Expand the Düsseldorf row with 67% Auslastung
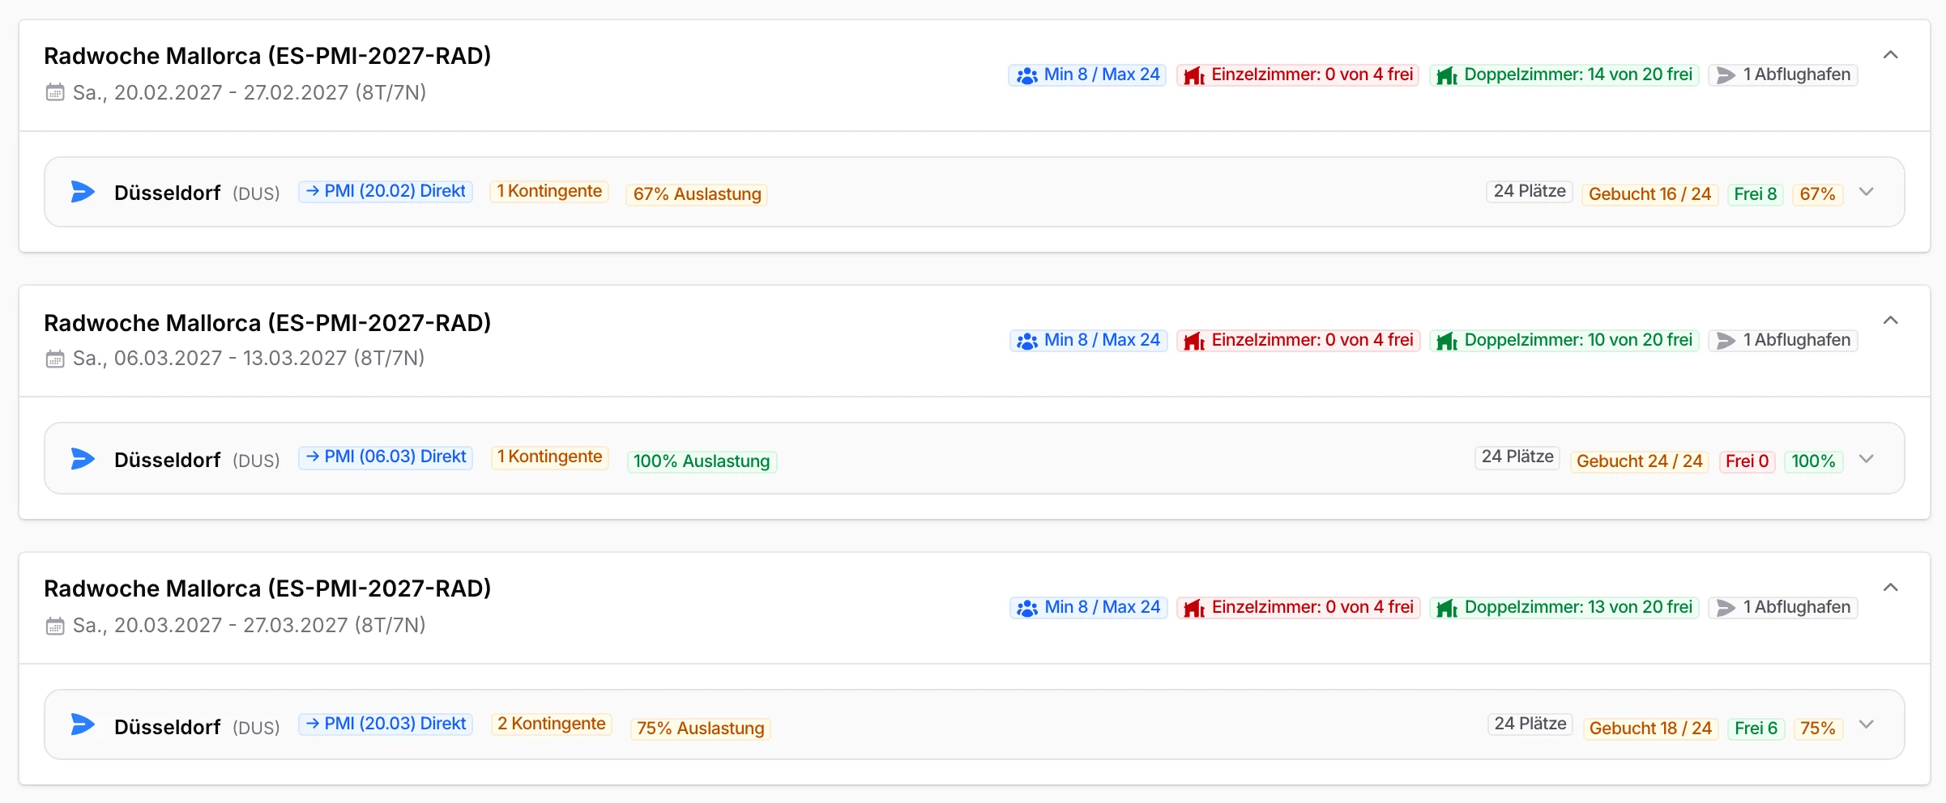The width and height of the screenshot is (1946, 803). (x=1867, y=192)
